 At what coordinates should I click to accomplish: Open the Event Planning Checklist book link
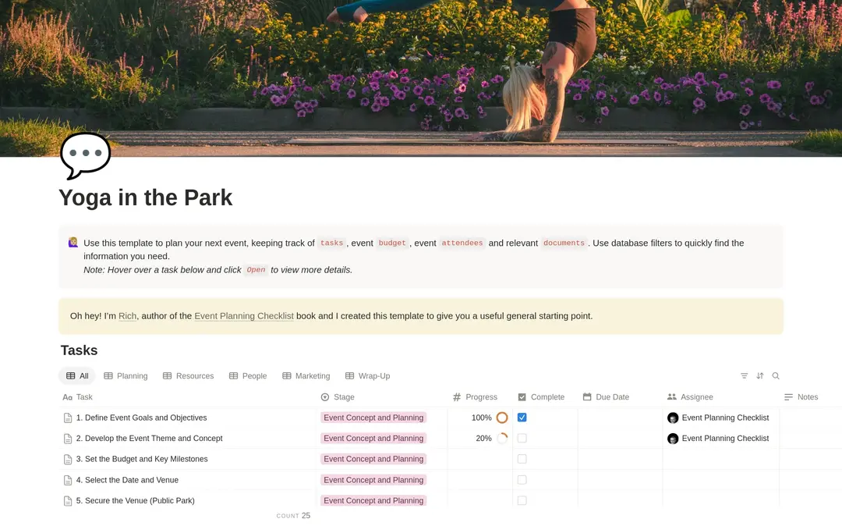click(244, 316)
